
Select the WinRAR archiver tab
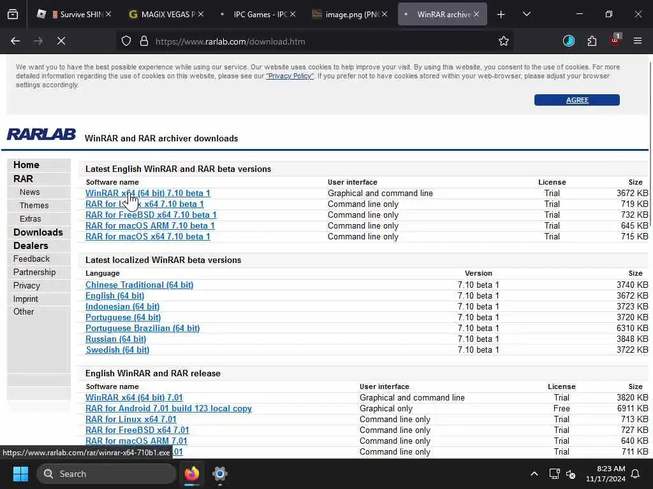point(441,14)
